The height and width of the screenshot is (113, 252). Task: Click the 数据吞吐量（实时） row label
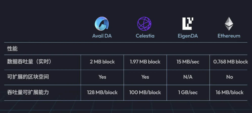[29, 62]
